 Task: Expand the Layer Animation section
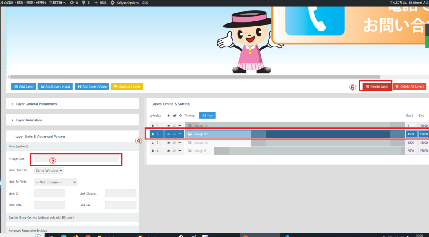point(29,120)
